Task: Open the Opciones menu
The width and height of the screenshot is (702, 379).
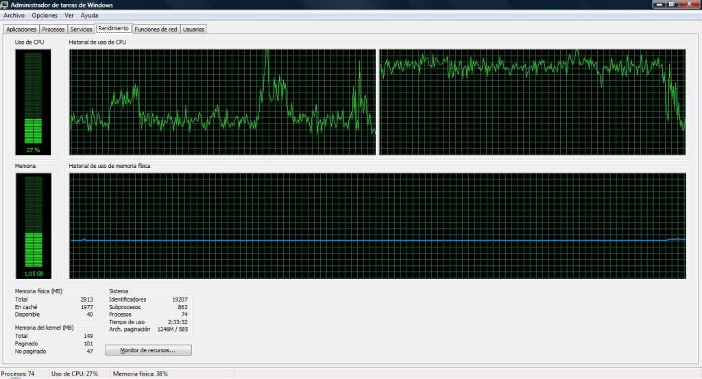Action: 45,15
